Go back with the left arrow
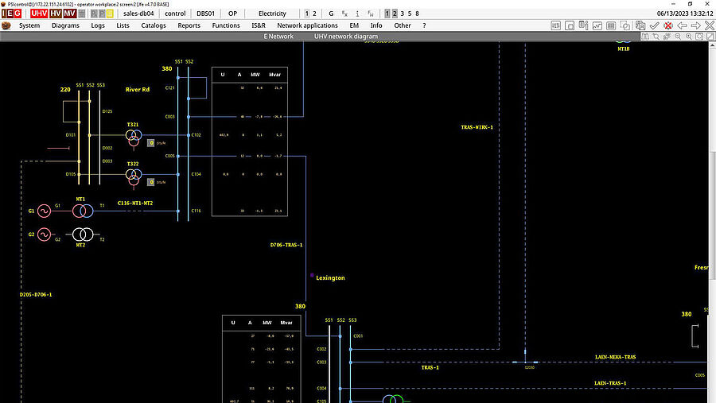The image size is (716, 403). pyautogui.click(x=683, y=25)
